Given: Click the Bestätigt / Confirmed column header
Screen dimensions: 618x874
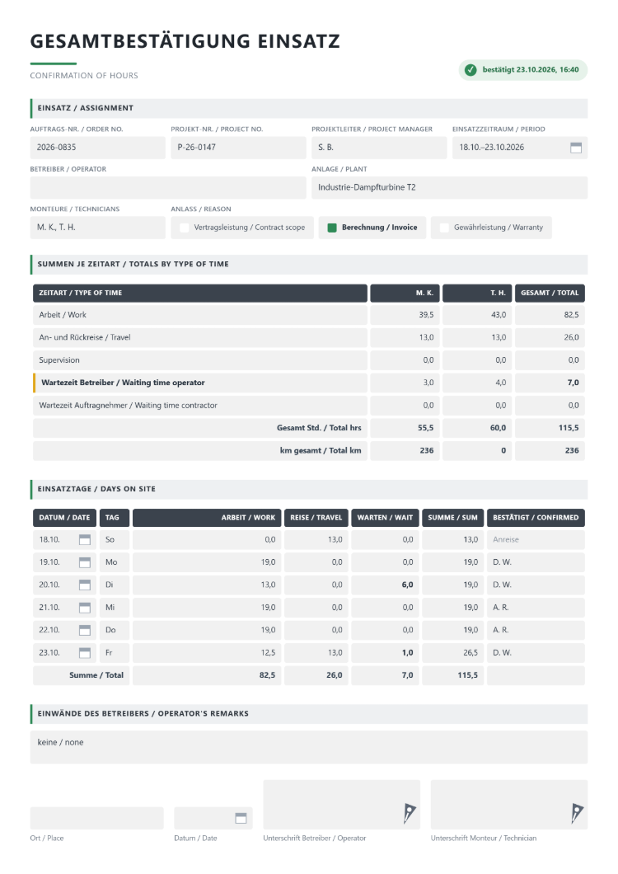Looking at the screenshot, I should pos(536,518).
